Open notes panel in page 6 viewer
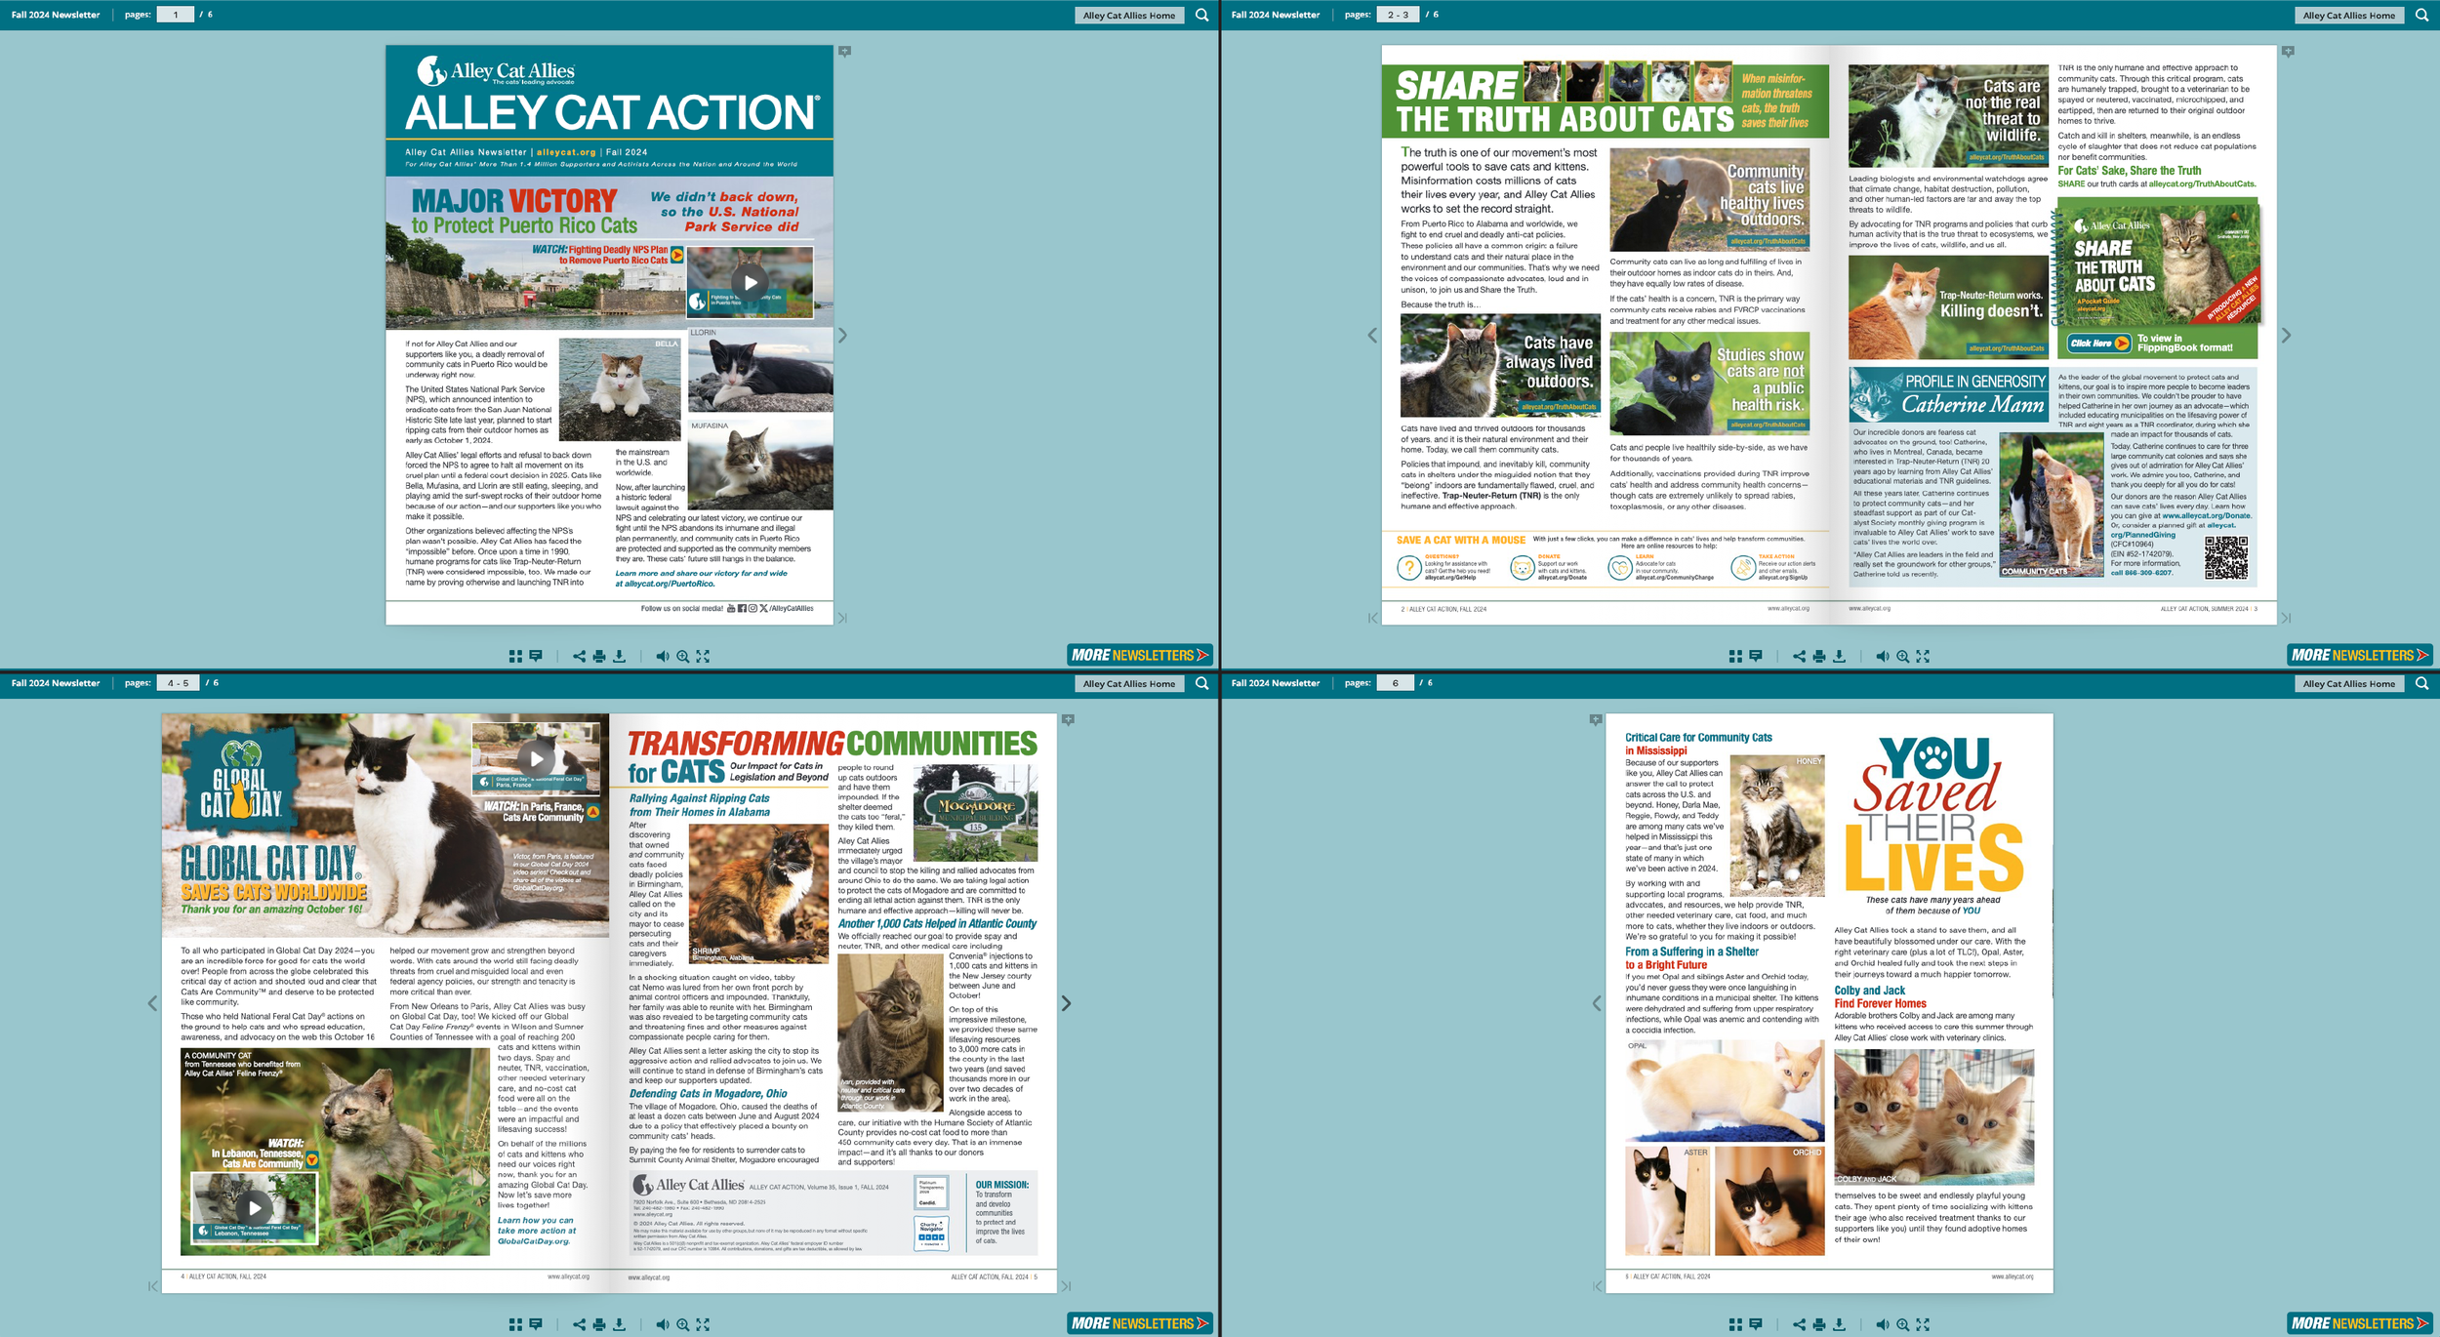Viewport: 2440px width, 1337px height. click(1756, 1324)
